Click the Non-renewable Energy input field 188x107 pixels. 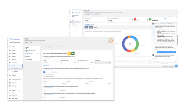[85, 63]
